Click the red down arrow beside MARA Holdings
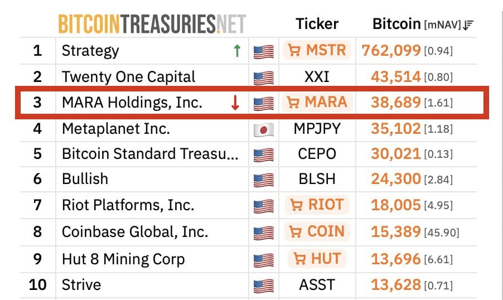503x300 pixels. click(x=235, y=103)
